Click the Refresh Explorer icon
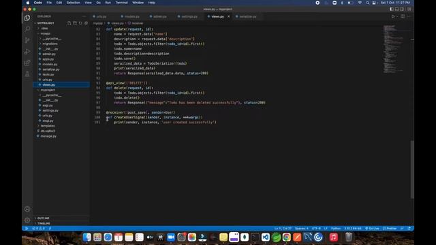Viewport: 436px width, 245px height. tap(80, 23)
